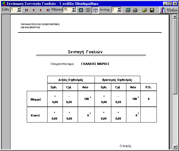
Task: Click the vertical scrollbar down arrow
Action: point(175,147)
